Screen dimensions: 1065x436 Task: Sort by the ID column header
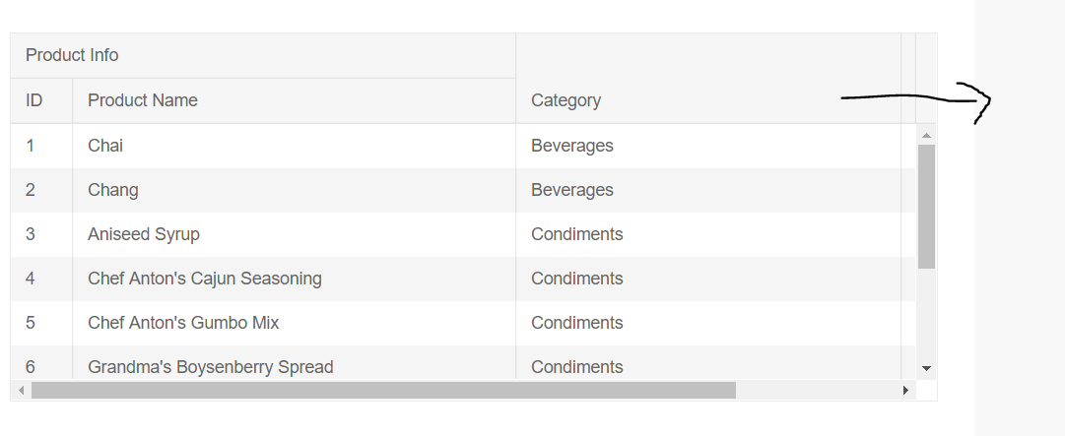(x=41, y=100)
